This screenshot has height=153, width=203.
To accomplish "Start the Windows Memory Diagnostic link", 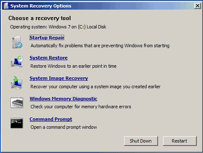I will pyautogui.click(x=63, y=99).
